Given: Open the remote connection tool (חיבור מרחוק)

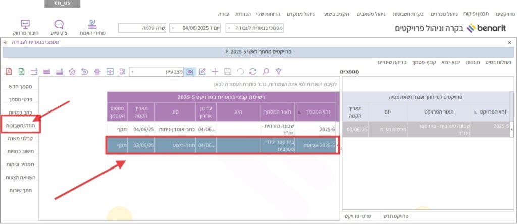Looking at the screenshot, I should pos(25,28).
